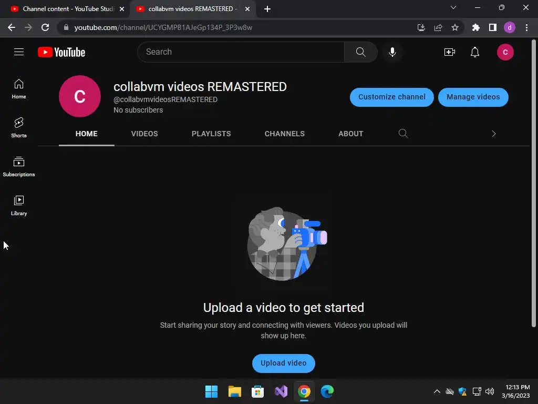
Task: Open a new browser tab
Action: tap(267, 9)
